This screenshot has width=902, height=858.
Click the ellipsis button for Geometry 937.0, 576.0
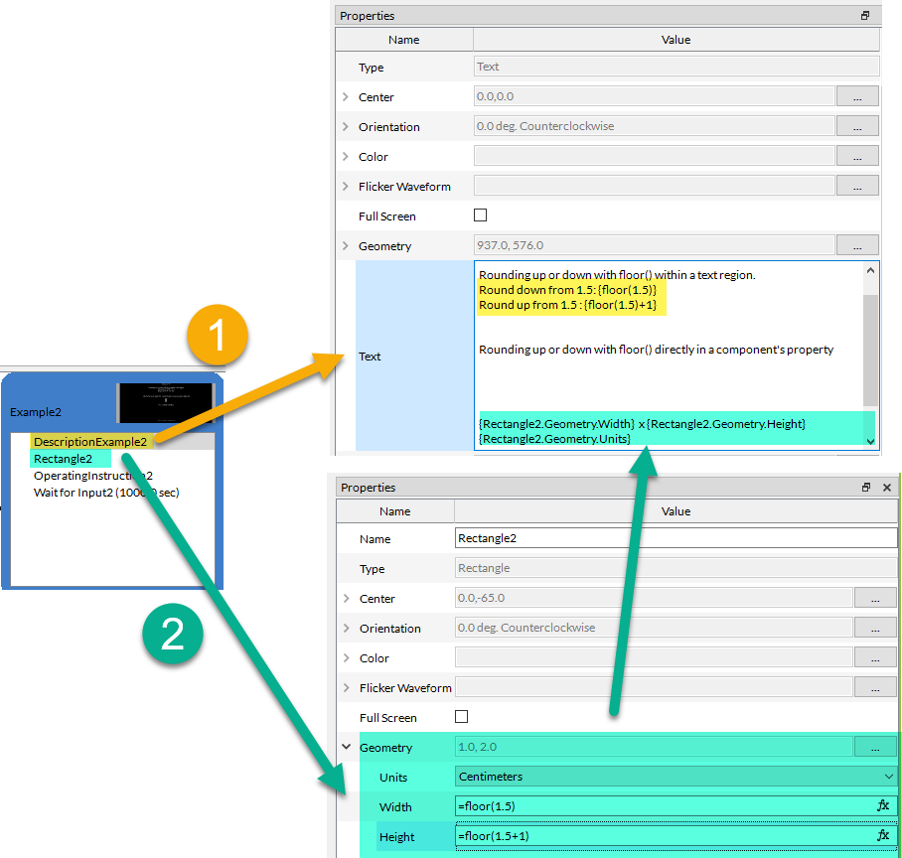tap(857, 245)
